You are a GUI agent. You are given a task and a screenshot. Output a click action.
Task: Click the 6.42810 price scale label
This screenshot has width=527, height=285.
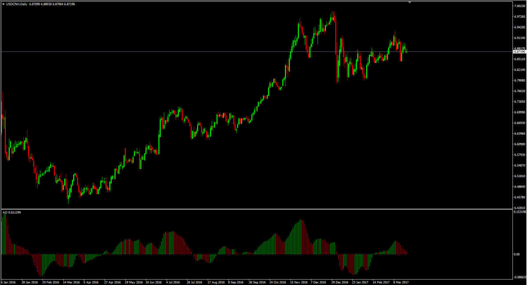520,208
